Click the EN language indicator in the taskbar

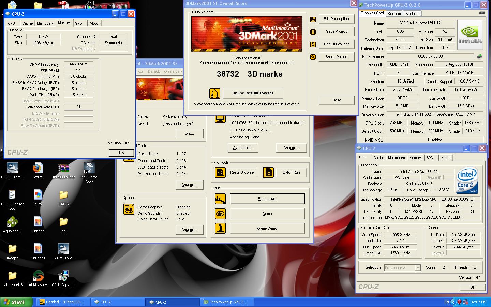(x=446, y=302)
